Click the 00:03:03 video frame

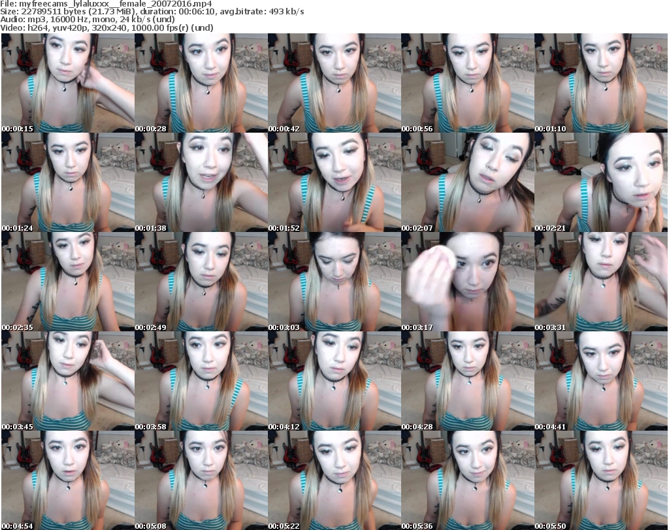click(334, 282)
